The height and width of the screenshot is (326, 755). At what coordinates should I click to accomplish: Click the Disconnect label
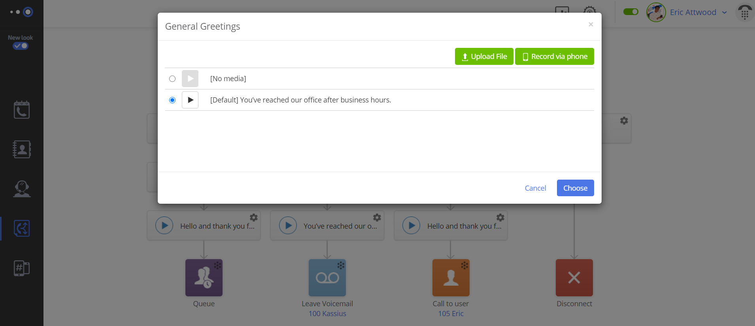point(574,304)
